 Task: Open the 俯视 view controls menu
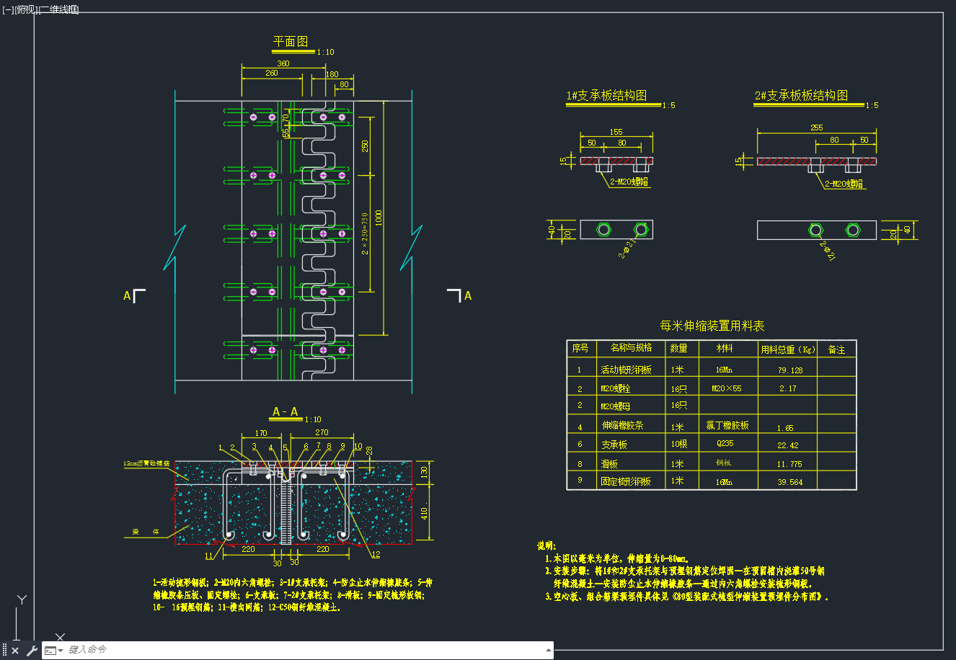point(25,9)
